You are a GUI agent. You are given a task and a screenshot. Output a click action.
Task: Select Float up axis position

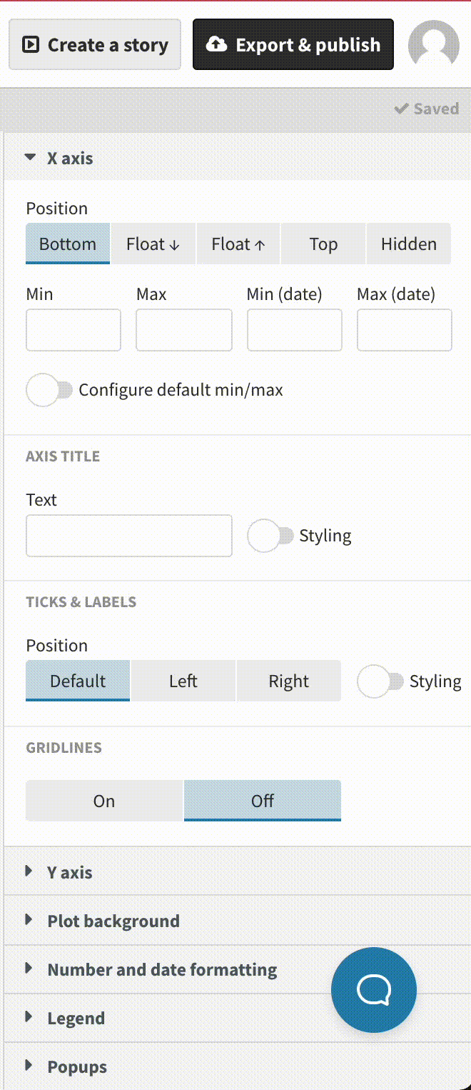pyautogui.click(x=238, y=244)
